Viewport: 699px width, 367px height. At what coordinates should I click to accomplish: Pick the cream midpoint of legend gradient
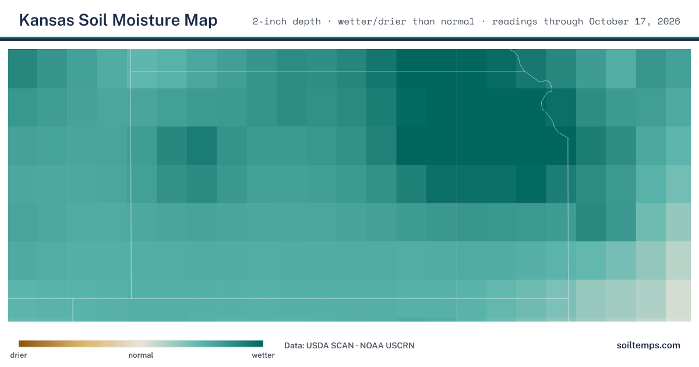(x=141, y=344)
